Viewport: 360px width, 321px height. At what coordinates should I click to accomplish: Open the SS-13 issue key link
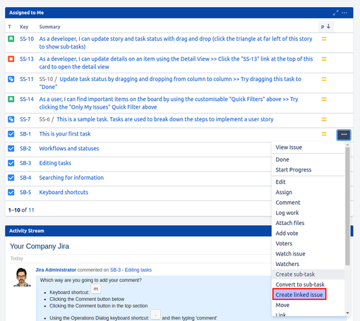pos(27,59)
